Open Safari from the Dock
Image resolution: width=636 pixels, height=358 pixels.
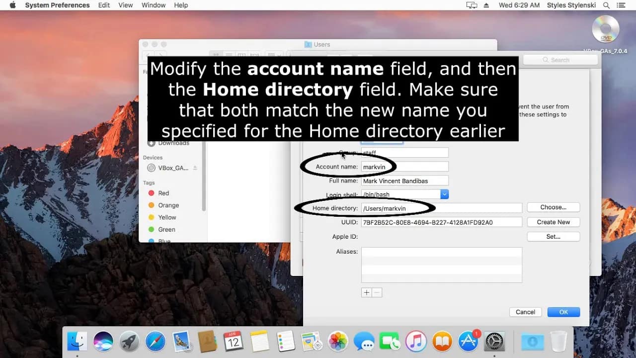(155, 342)
